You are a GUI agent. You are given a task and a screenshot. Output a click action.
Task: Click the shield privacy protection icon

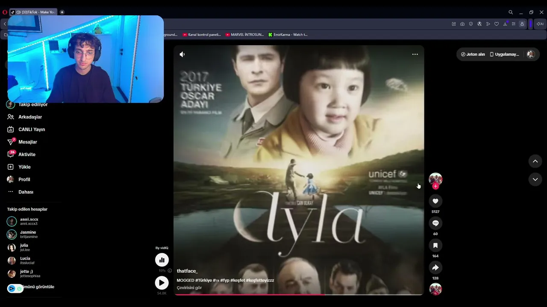coord(471,24)
